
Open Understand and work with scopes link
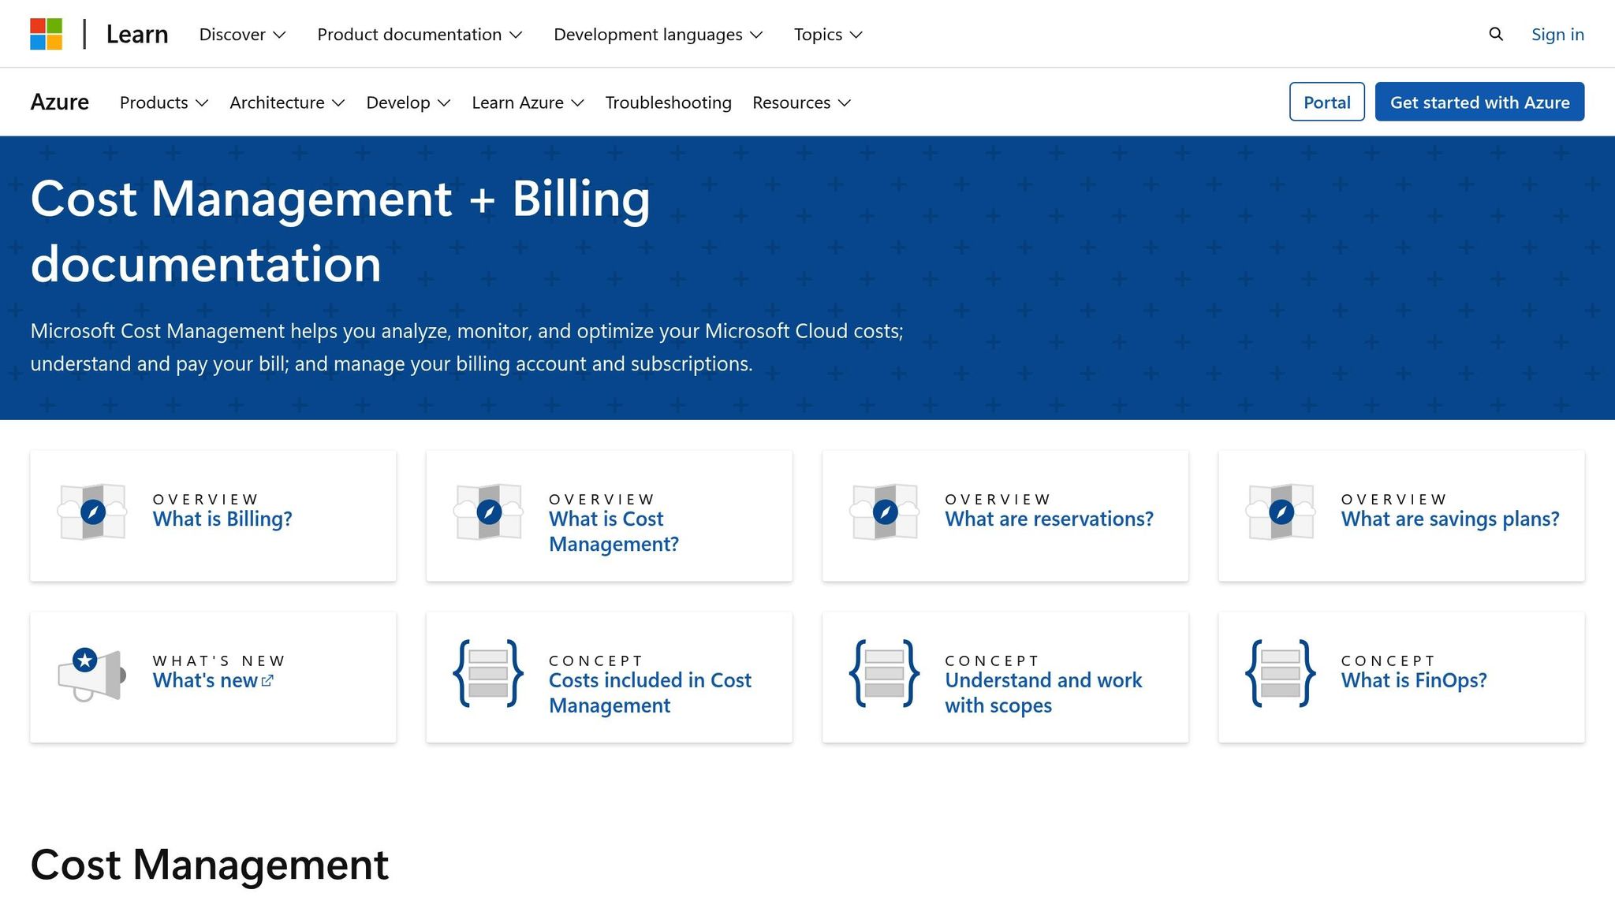tap(1043, 693)
